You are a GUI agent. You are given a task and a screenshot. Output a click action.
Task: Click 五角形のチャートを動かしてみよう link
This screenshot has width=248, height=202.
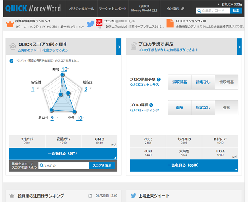[x=43, y=50]
